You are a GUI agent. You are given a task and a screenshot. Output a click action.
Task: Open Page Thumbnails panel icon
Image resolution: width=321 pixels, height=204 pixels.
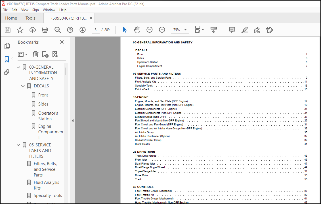click(7, 46)
